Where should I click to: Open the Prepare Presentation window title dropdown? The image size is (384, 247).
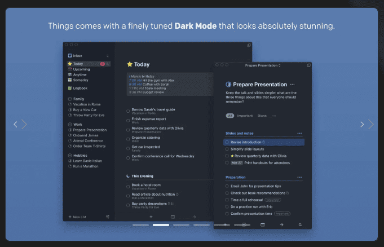tap(263, 65)
